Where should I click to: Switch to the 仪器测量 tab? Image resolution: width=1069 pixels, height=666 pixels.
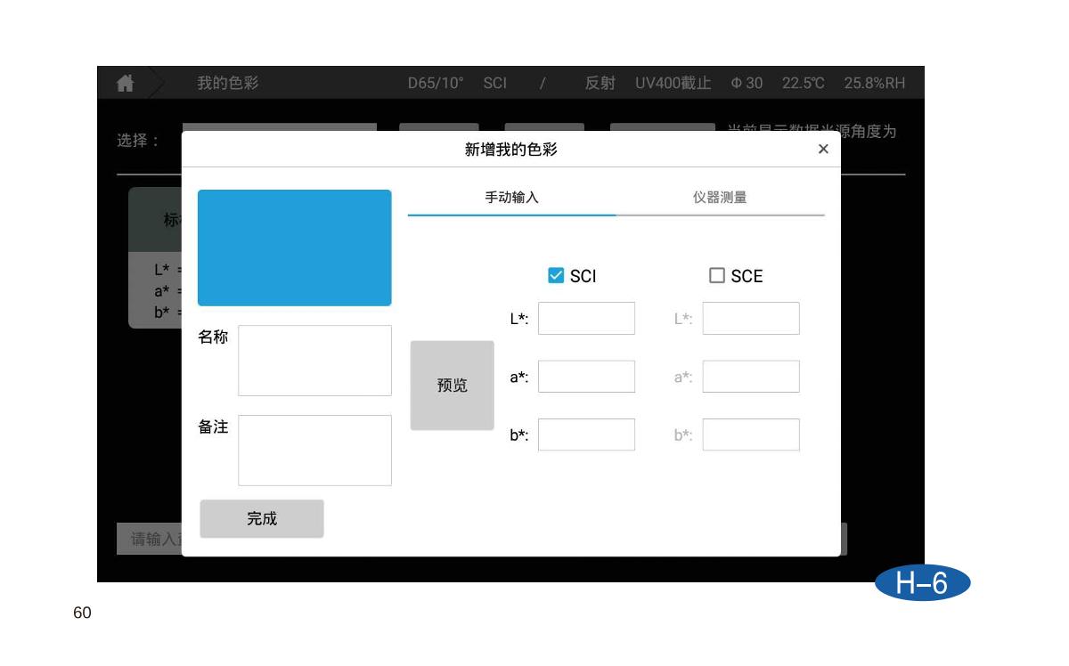pos(720,198)
